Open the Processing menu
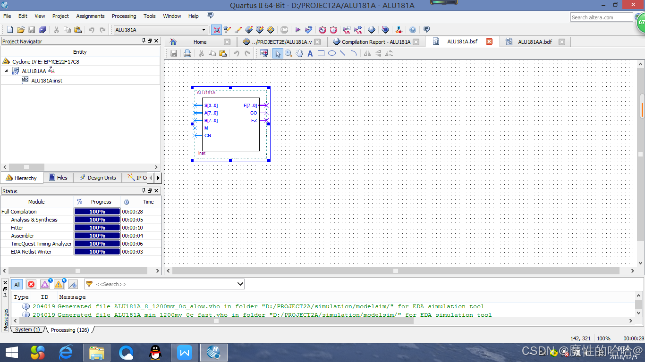 124,16
